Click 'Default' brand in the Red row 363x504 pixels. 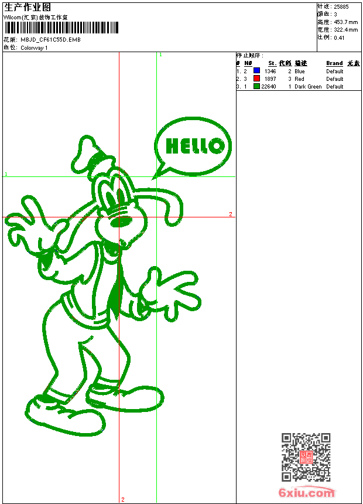click(335, 79)
